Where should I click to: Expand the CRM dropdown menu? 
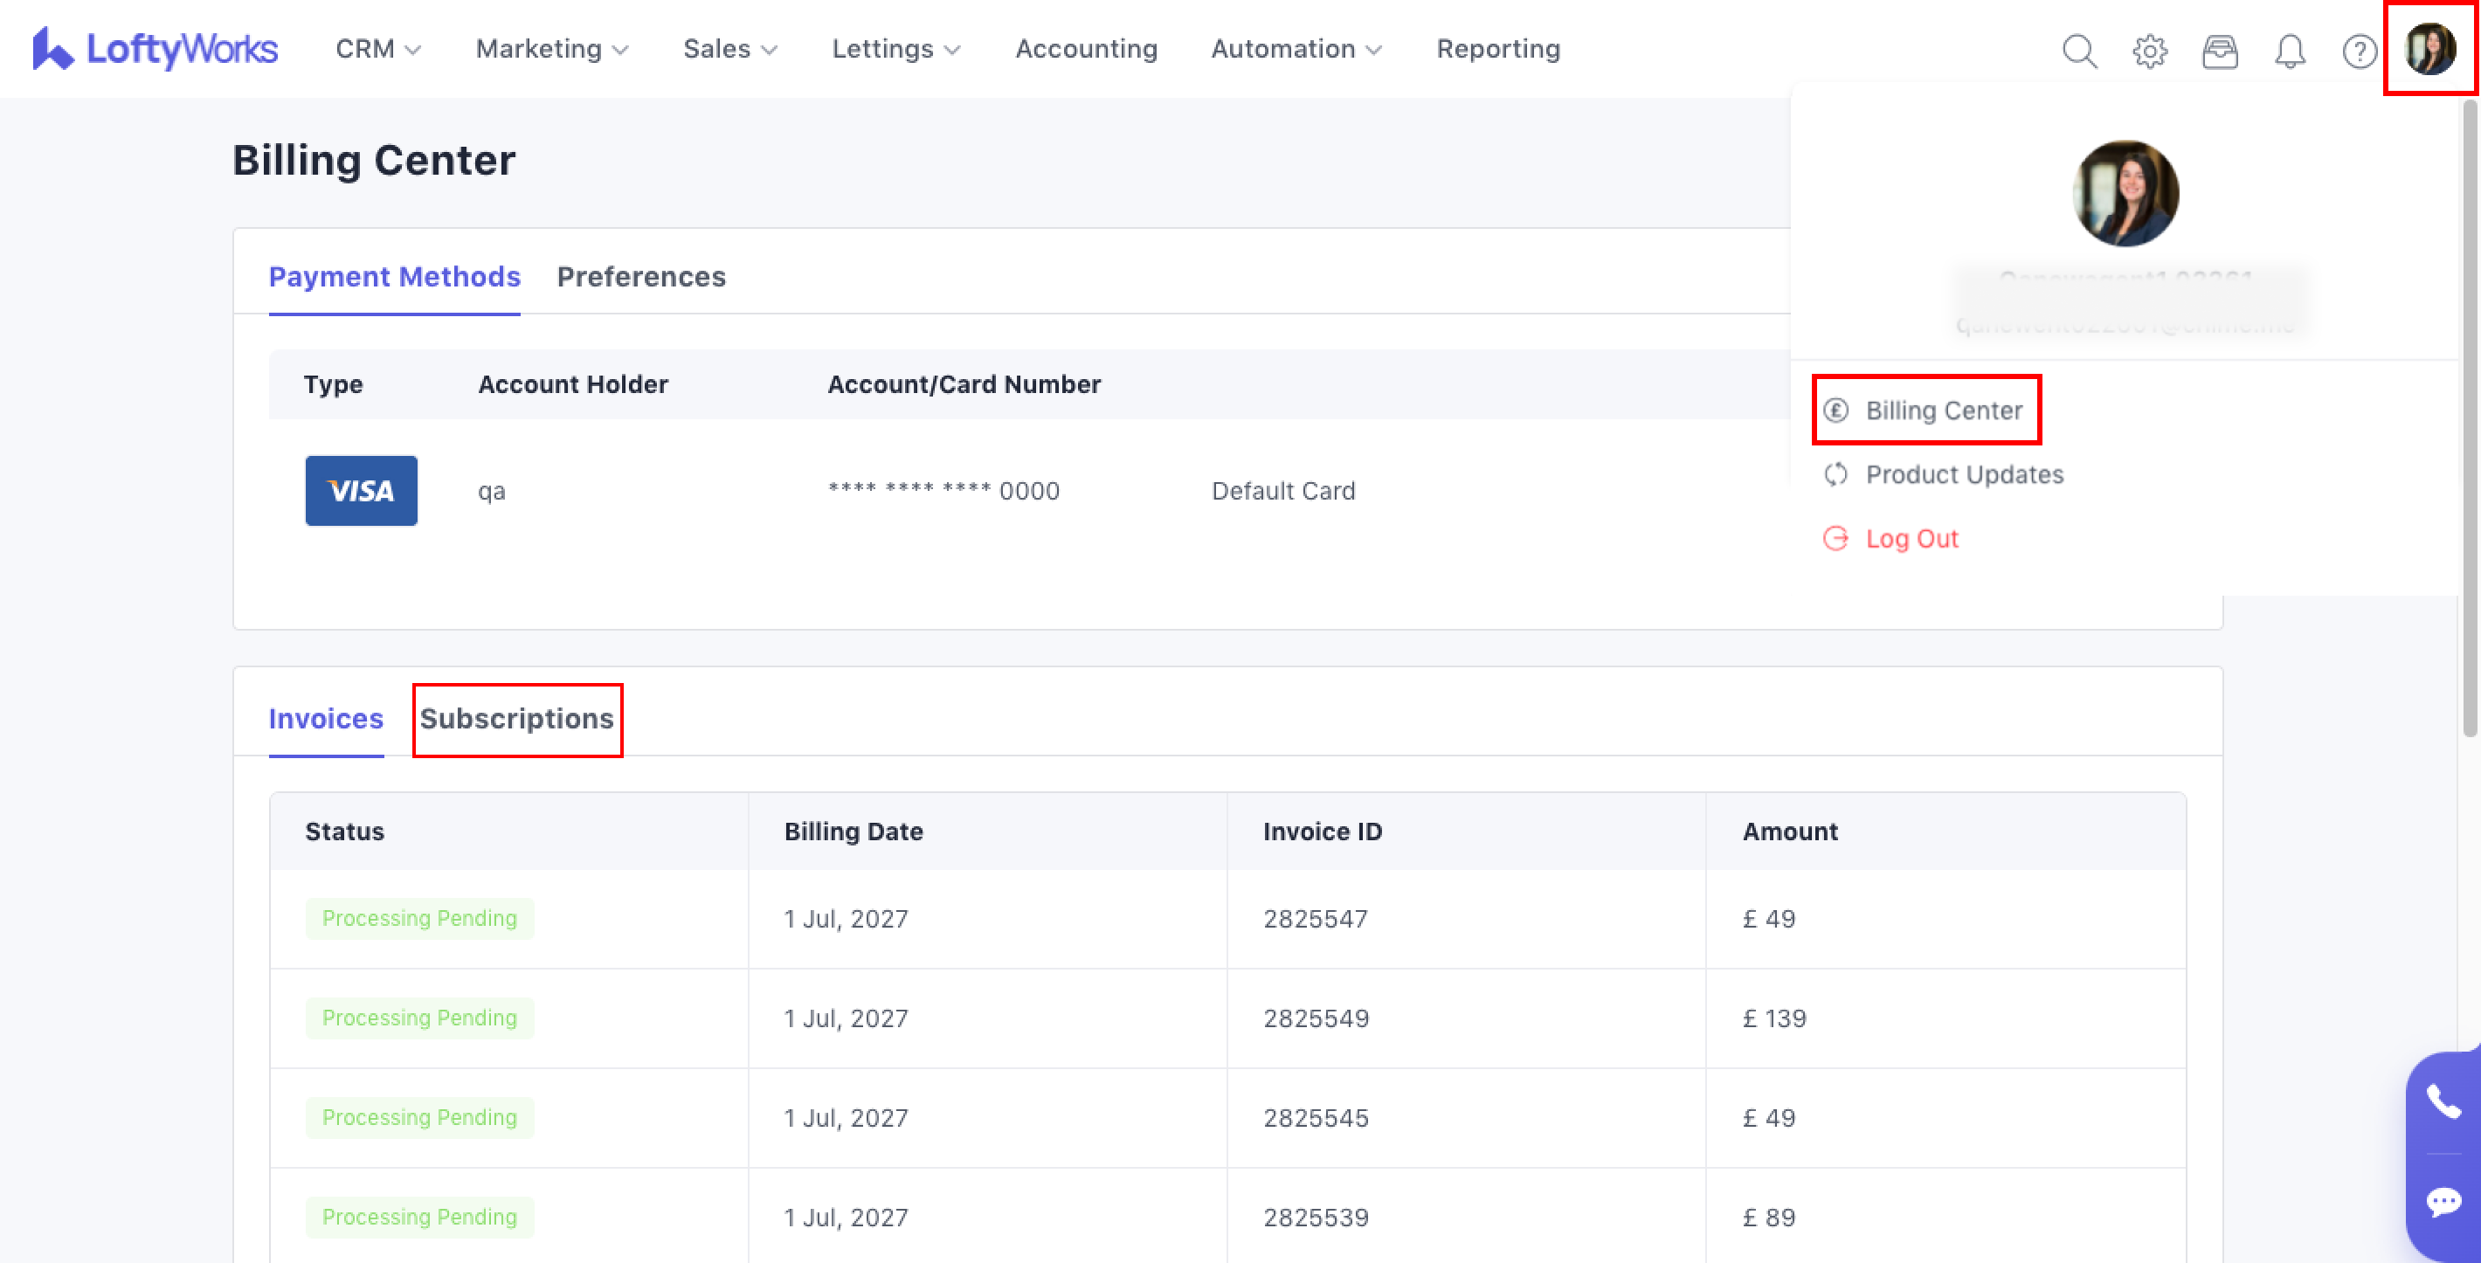(x=377, y=48)
